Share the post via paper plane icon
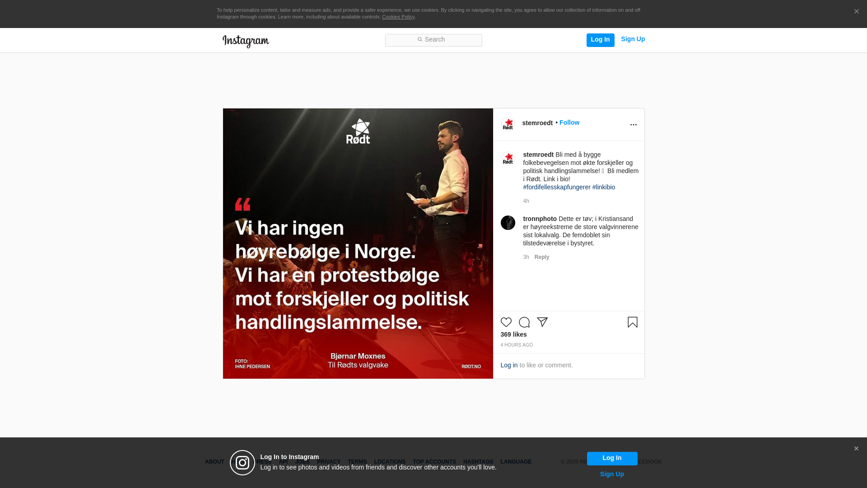 tap(542, 322)
